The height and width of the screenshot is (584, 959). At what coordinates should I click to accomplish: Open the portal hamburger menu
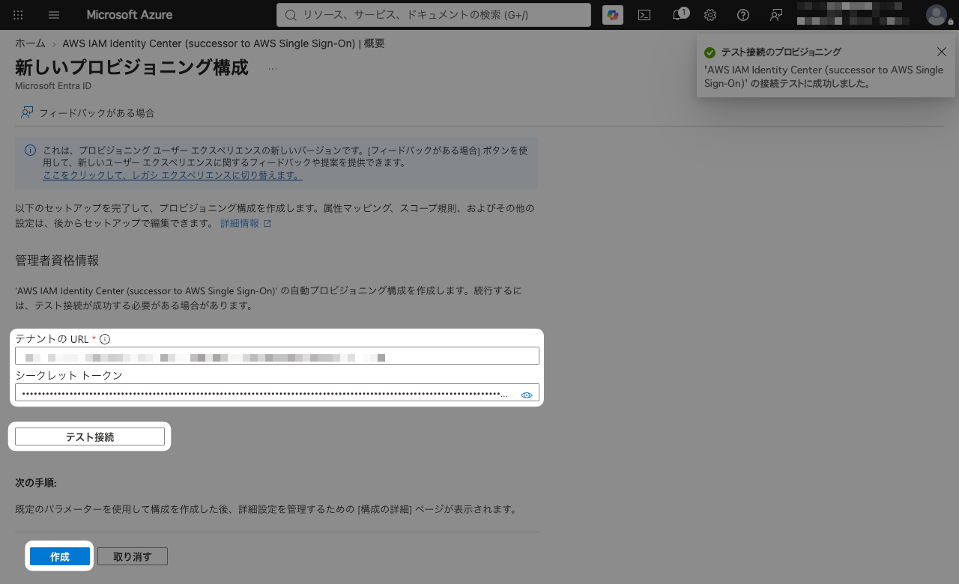(x=53, y=15)
